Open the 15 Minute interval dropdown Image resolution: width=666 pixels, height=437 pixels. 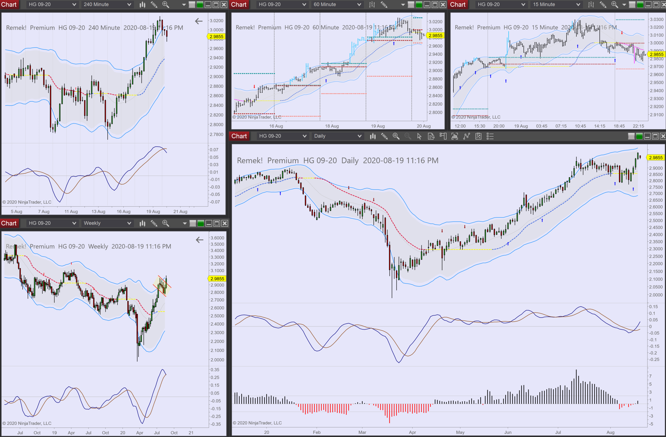pyautogui.click(x=556, y=5)
